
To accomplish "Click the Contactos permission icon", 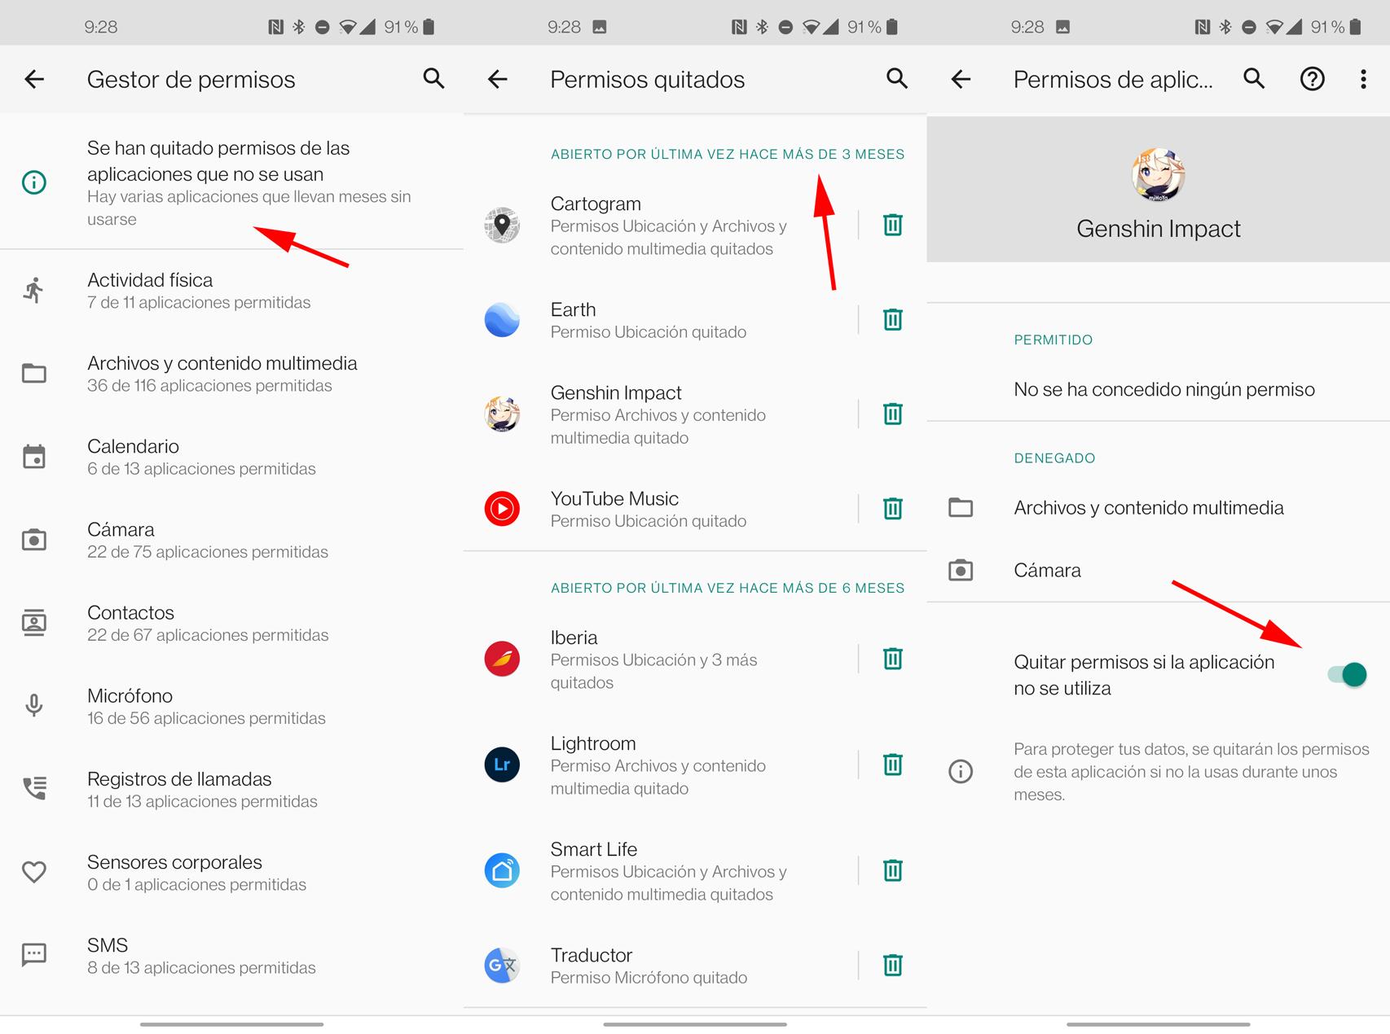I will 33,622.
